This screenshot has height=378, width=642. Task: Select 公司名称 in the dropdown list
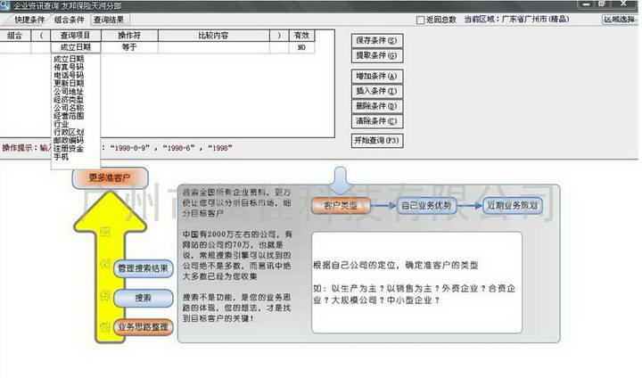[x=69, y=108]
